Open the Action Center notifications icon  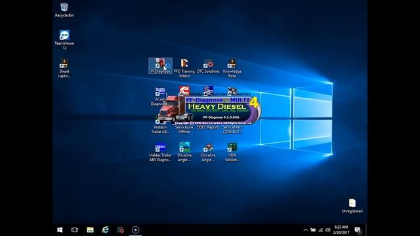(x=358, y=230)
